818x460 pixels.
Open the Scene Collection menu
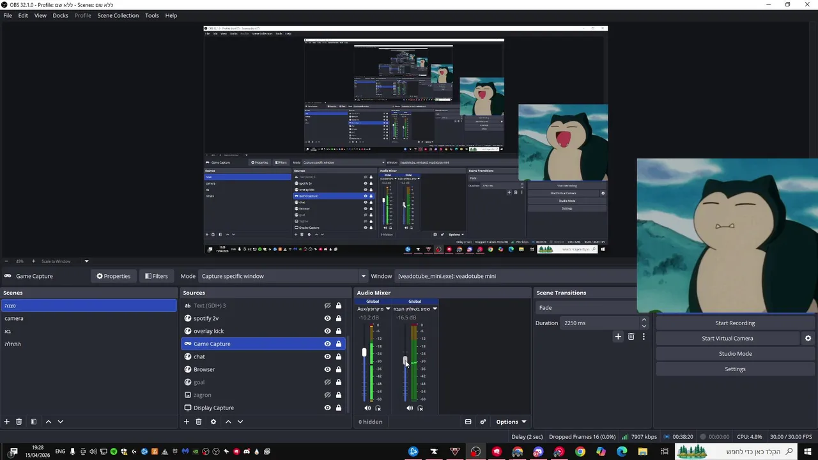(118, 15)
